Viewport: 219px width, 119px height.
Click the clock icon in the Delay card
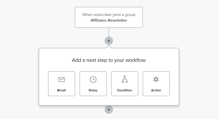coord(93,79)
